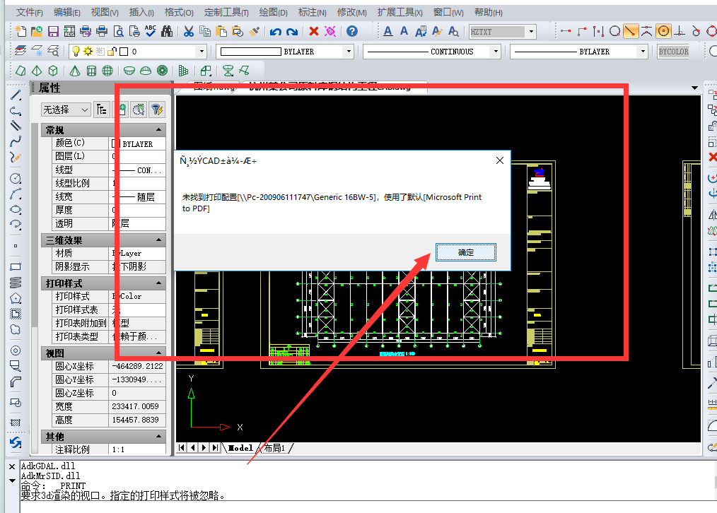Click the Paste clipboard icon
Screen dimensions: 717x513
point(221,31)
